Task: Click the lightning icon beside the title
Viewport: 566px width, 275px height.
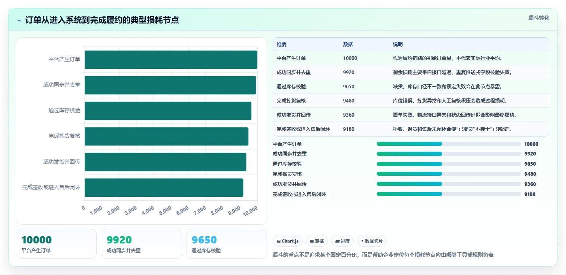Action: (19, 20)
